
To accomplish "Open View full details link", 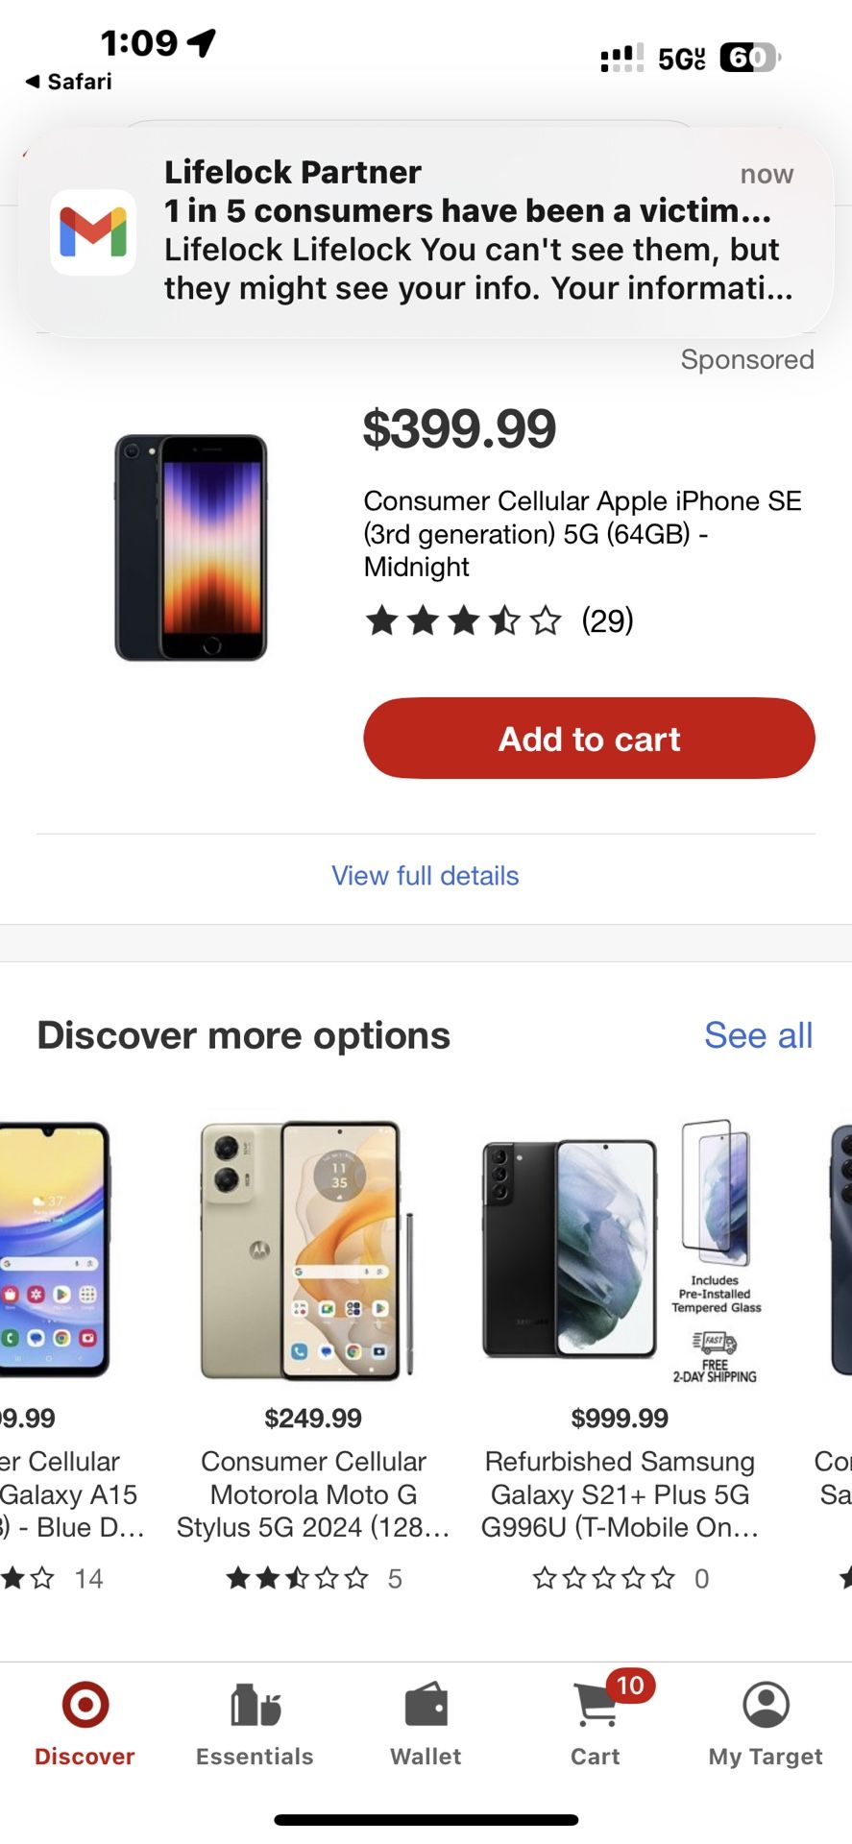I will pyautogui.click(x=425, y=876).
